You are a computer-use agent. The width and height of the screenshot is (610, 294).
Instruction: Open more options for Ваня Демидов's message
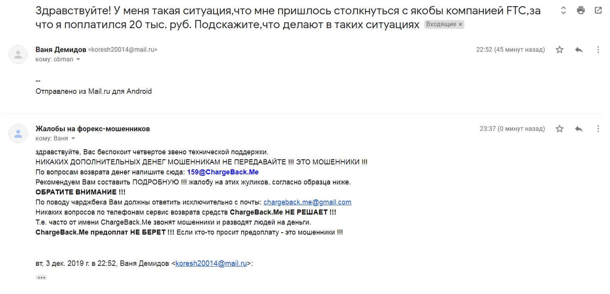[x=598, y=50]
